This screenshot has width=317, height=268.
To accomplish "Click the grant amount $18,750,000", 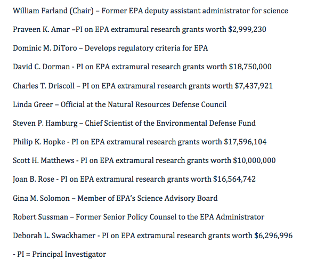I will click(250, 67).
